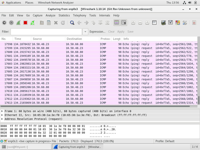The image size is (200, 150).
Task: Go forward in packet history arrow
Action: coord(86,23)
